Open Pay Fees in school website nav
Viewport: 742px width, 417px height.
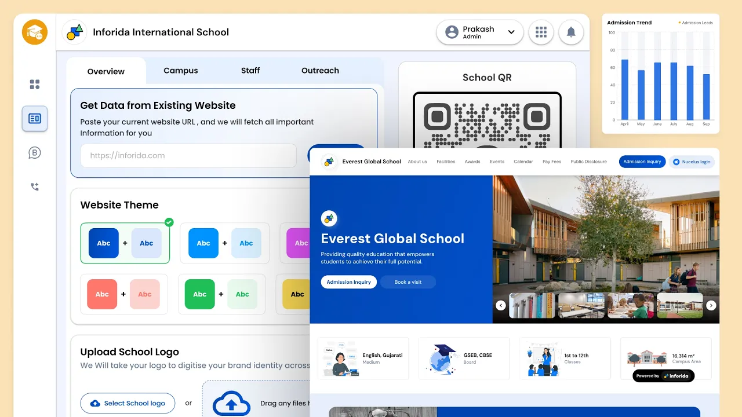pyautogui.click(x=552, y=162)
